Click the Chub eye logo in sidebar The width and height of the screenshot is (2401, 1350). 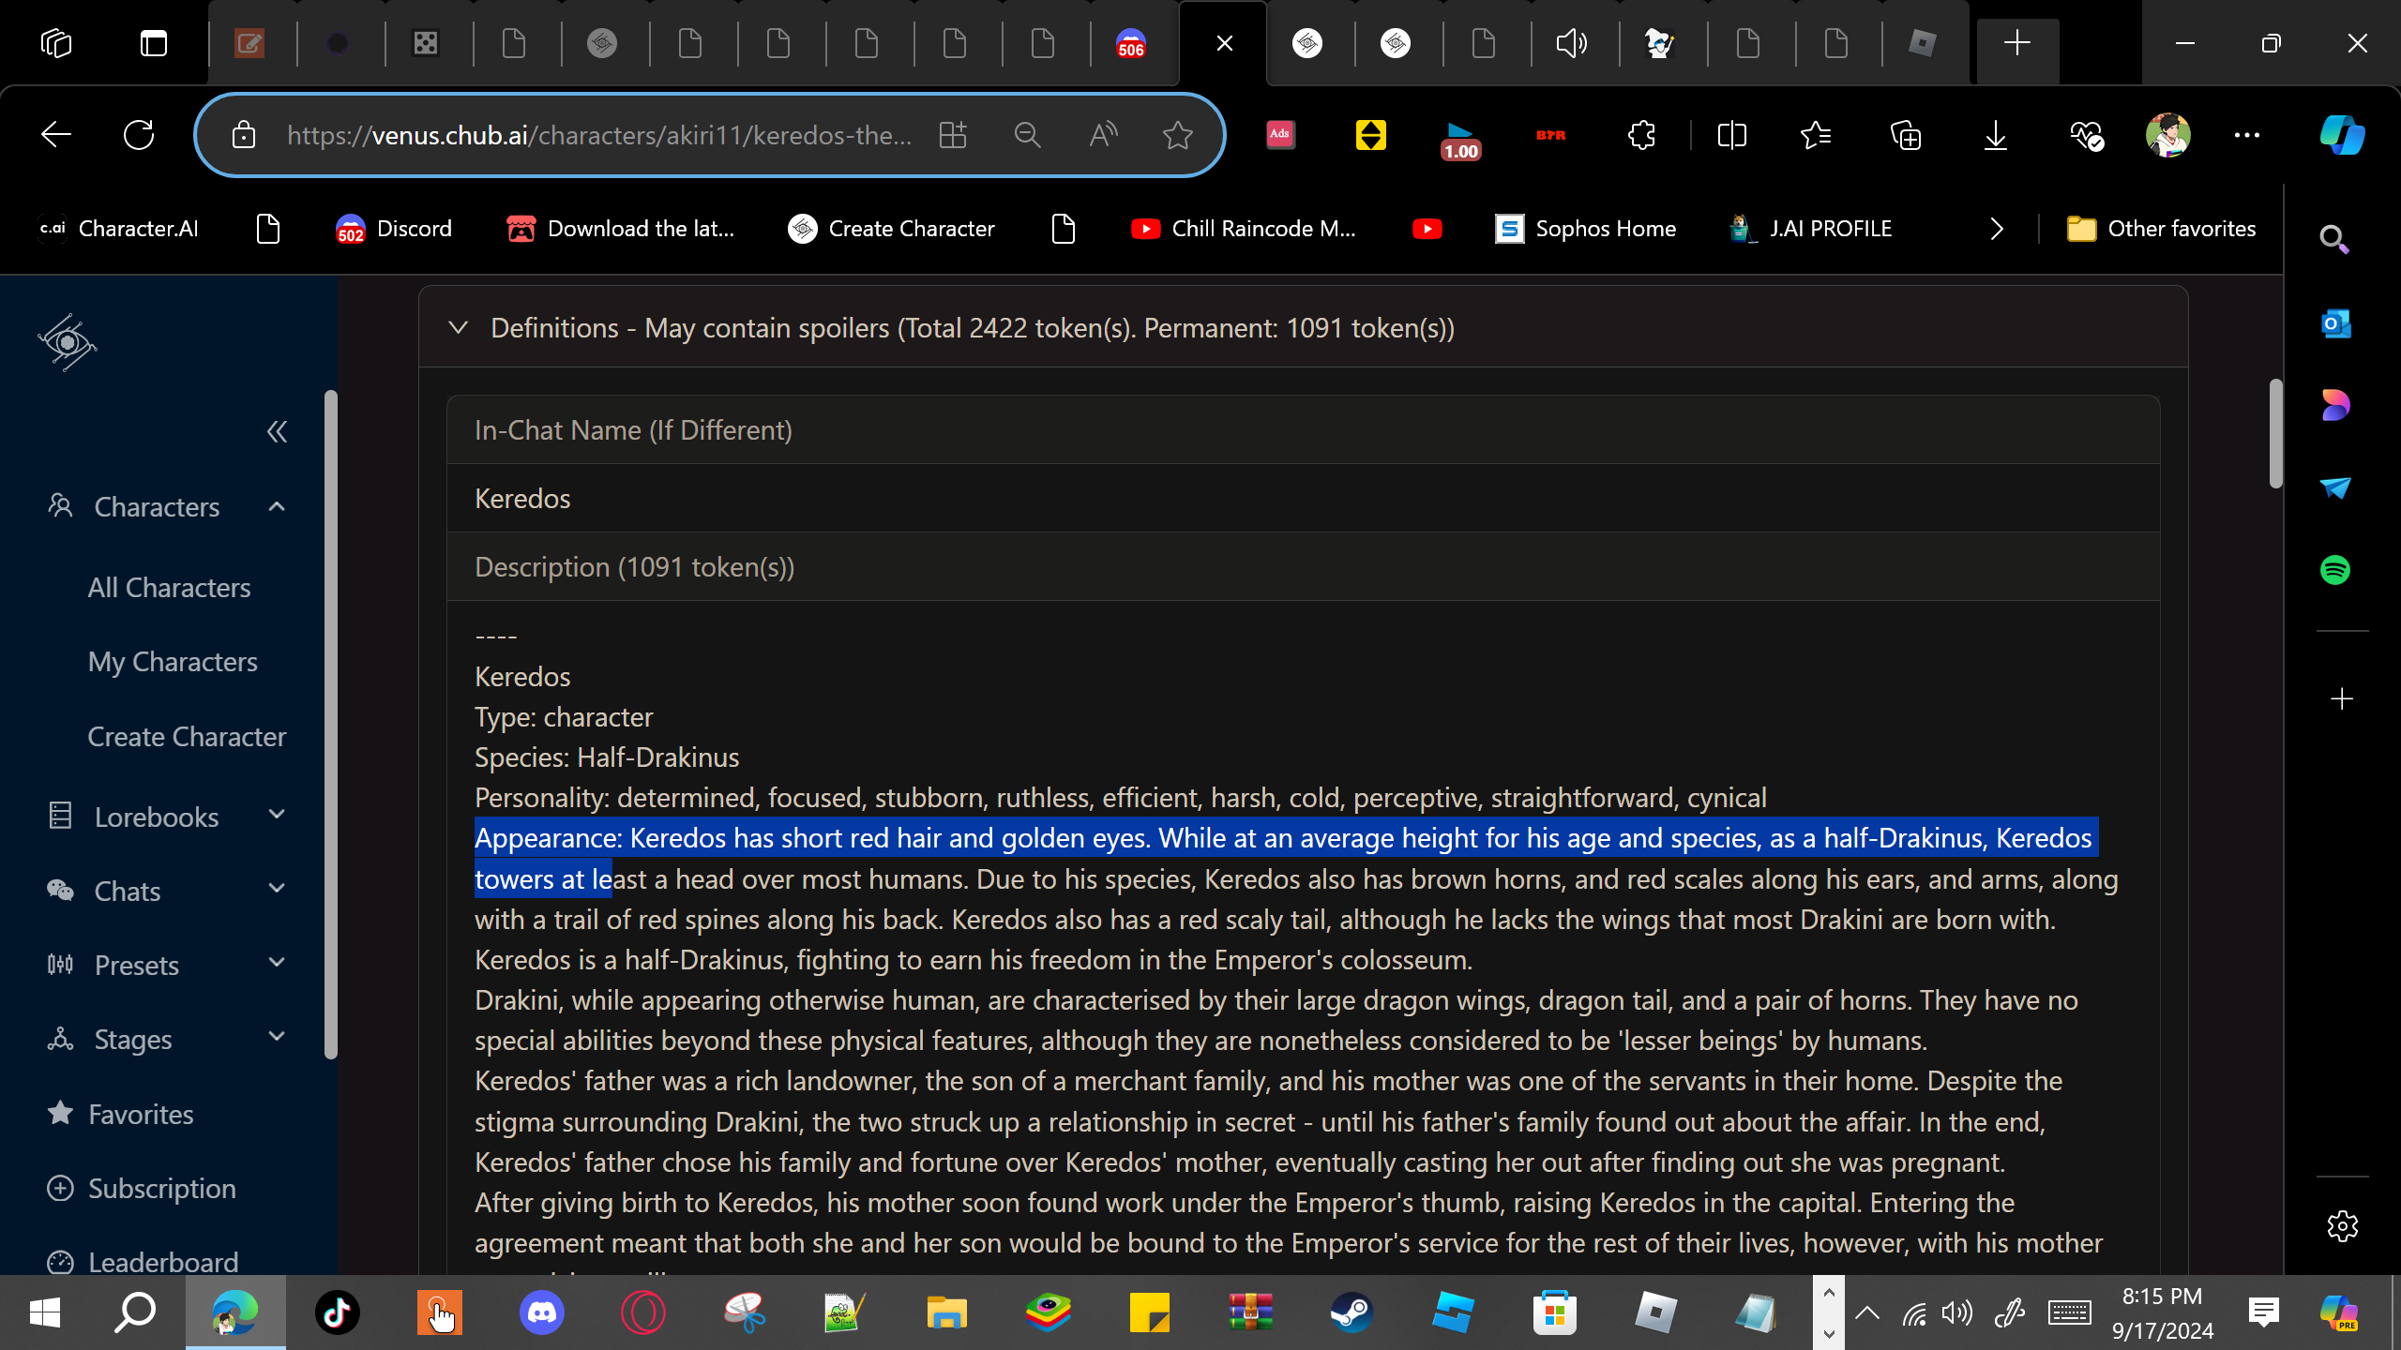(68, 343)
